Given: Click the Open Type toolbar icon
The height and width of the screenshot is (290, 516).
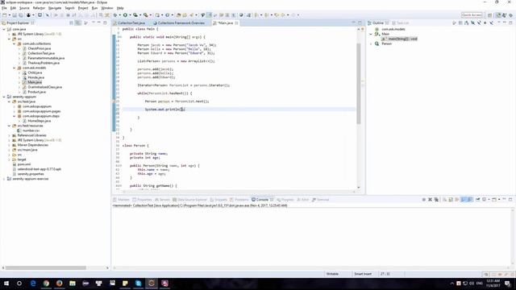Looking at the screenshot, I should 179,15.
